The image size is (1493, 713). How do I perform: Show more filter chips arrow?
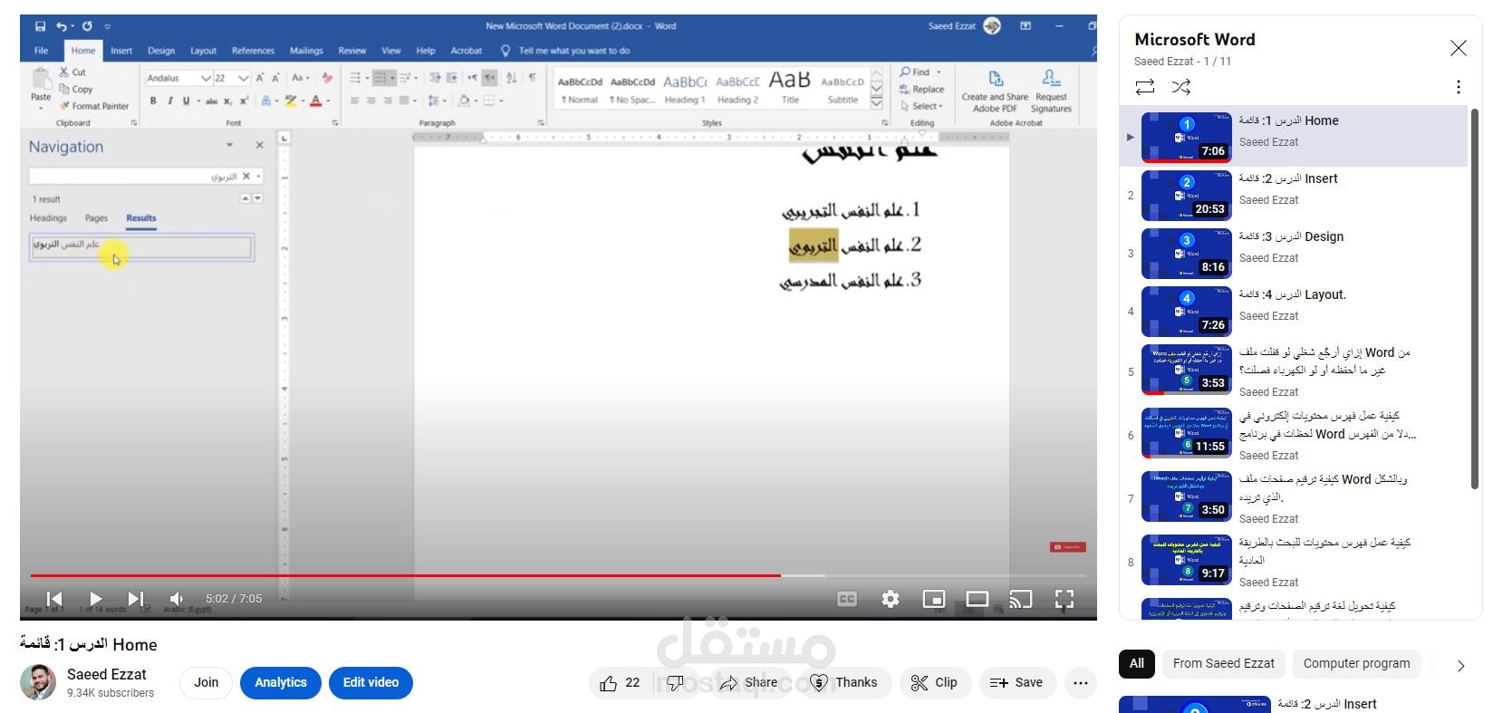pos(1460,666)
